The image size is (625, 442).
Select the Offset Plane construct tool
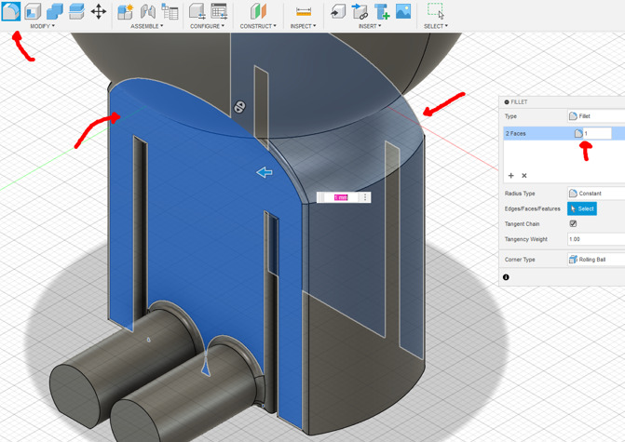coord(258,11)
